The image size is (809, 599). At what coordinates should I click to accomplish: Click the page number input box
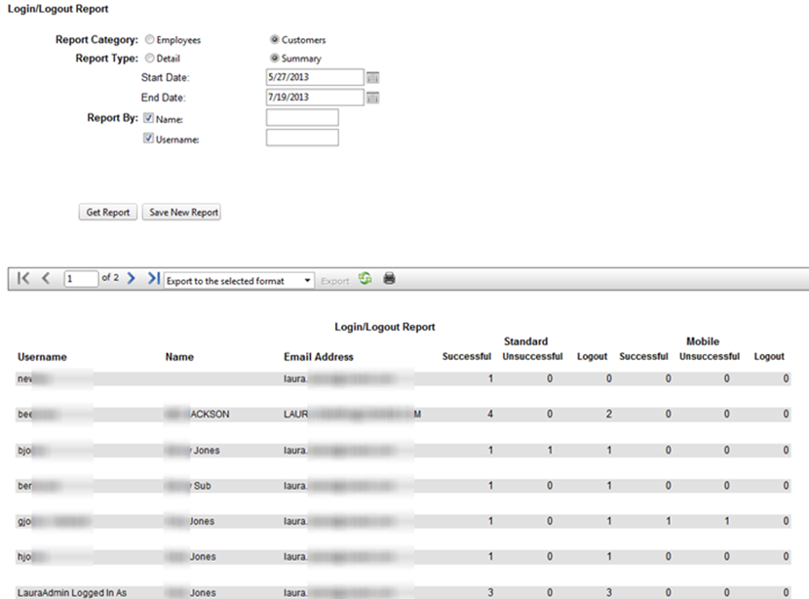tap(81, 280)
